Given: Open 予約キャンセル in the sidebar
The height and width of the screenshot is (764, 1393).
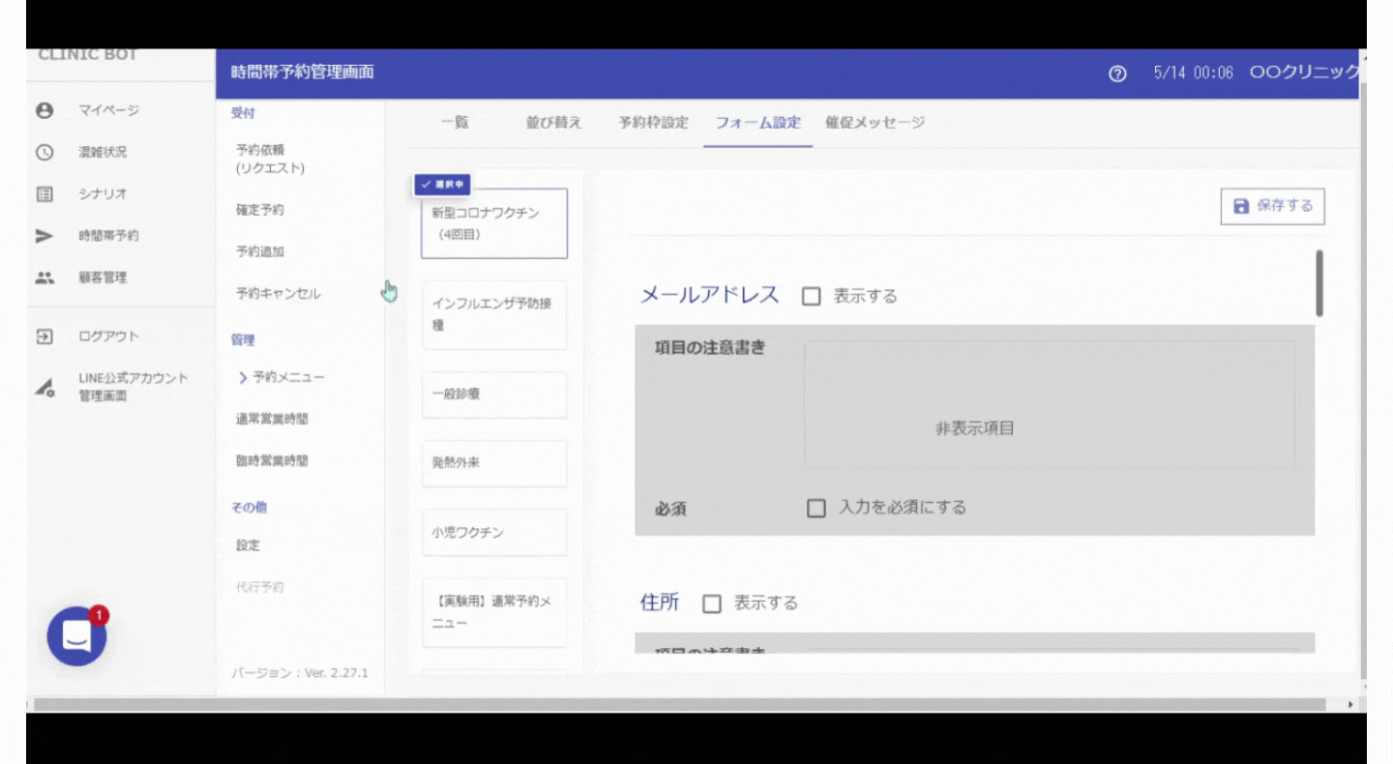Looking at the screenshot, I should [x=278, y=293].
